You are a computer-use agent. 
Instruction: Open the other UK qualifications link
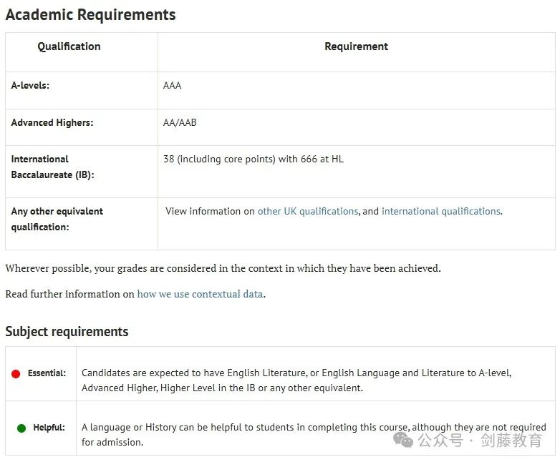(308, 211)
